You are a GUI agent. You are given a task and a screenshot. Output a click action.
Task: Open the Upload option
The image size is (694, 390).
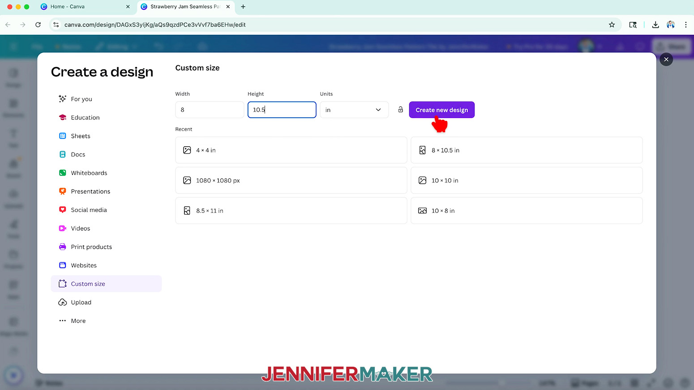point(106,302)
